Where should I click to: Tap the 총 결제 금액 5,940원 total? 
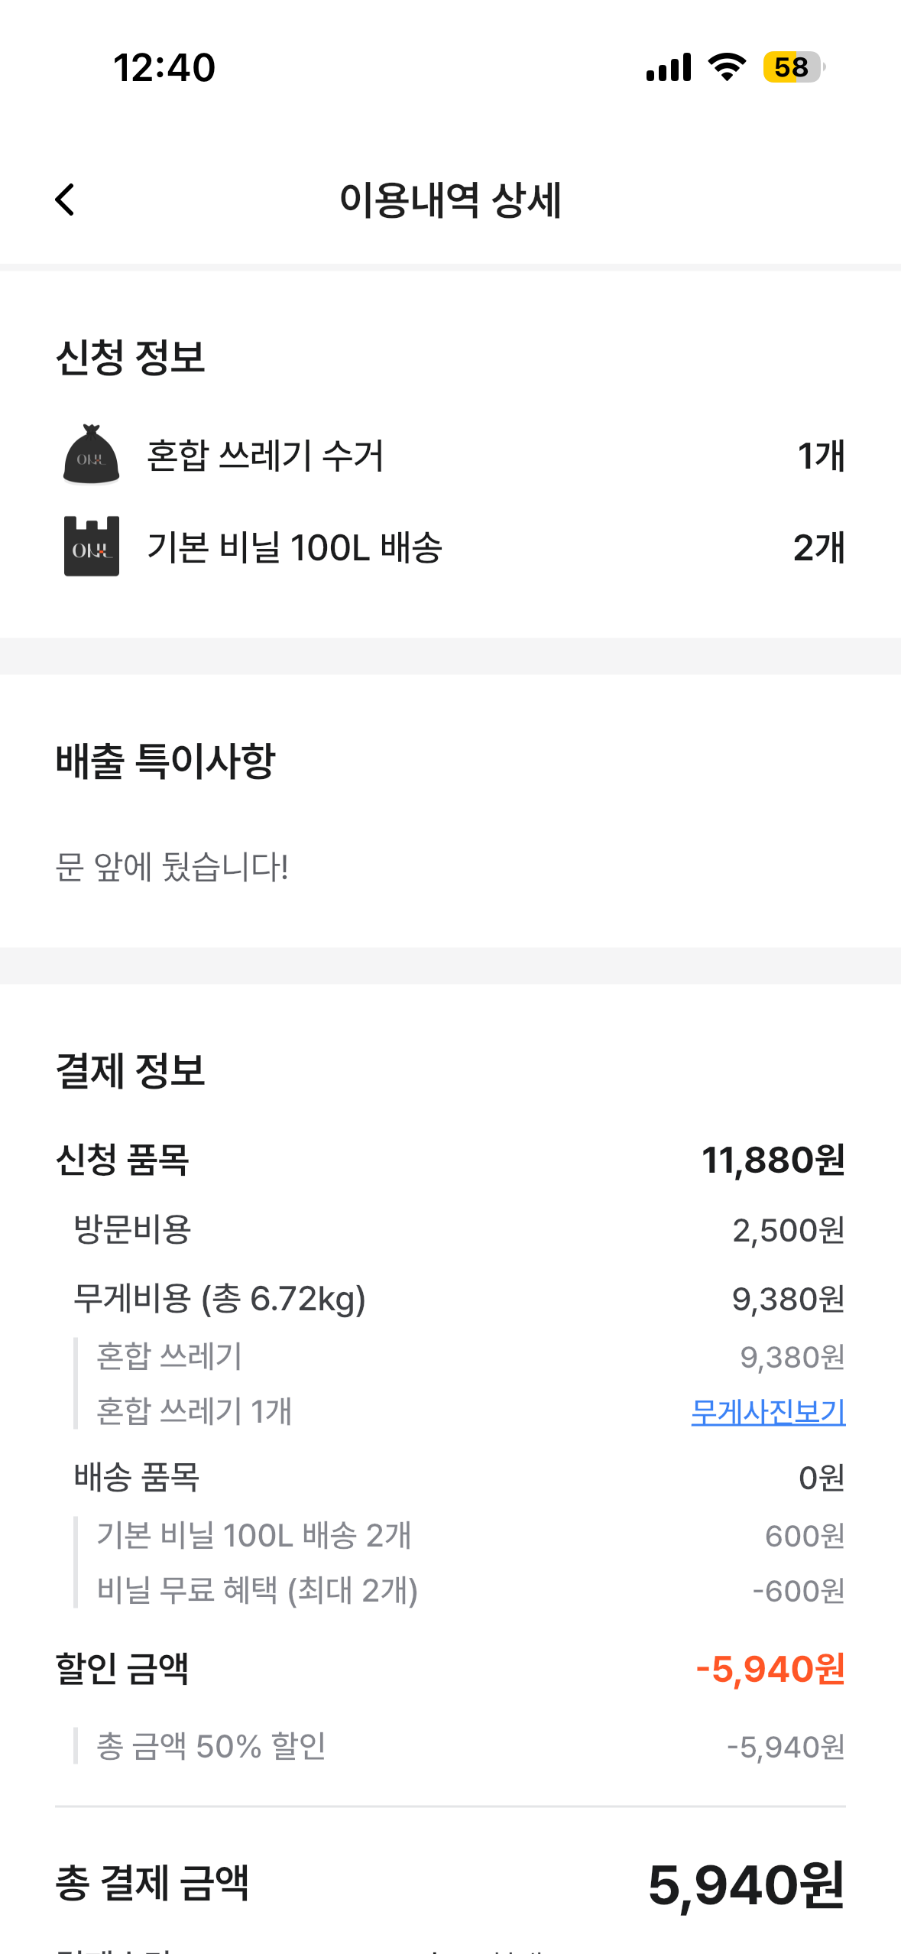[x=747, y=1884]
